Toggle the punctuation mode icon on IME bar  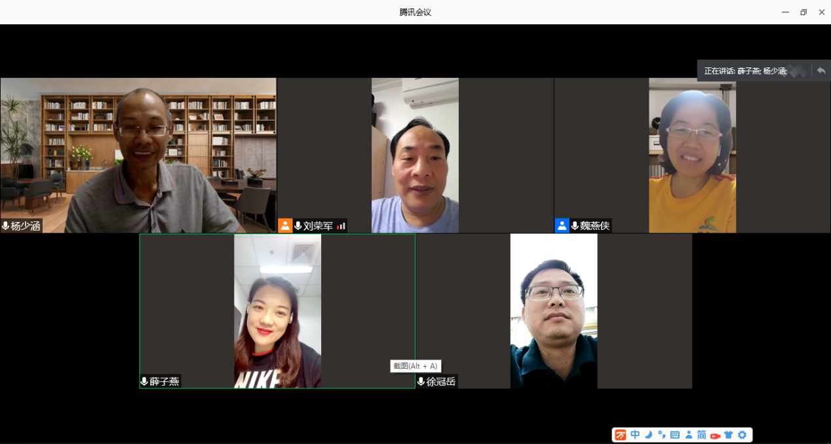point(661,435)
